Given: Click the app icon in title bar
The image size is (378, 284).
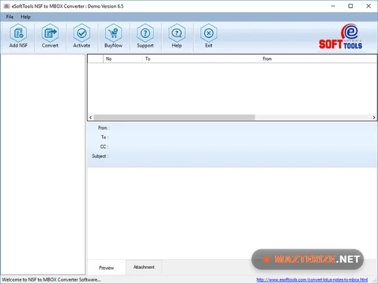Looking at the screenshot, I should (x=6, y=6).
